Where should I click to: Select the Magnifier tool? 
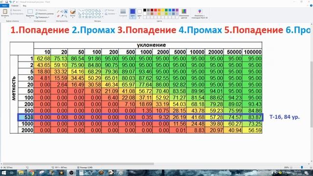tap(66, 16)
